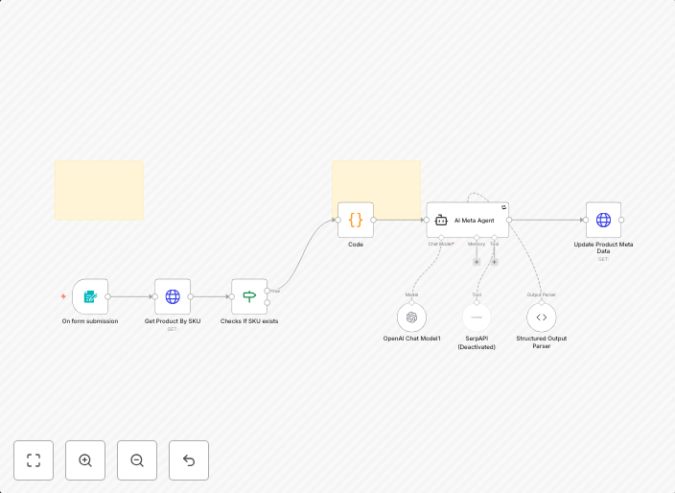Open the Update Product Meta Data node
The image size is (675, 493).
tap(603, 220)
